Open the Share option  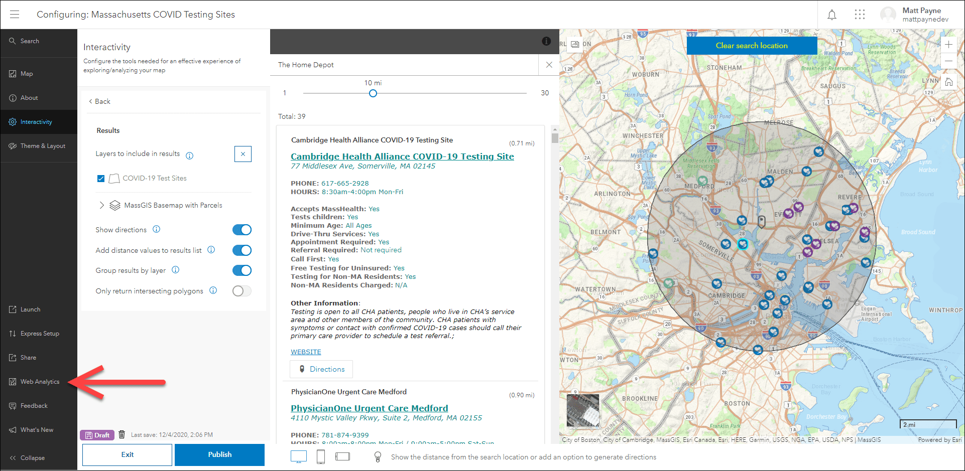39,358
